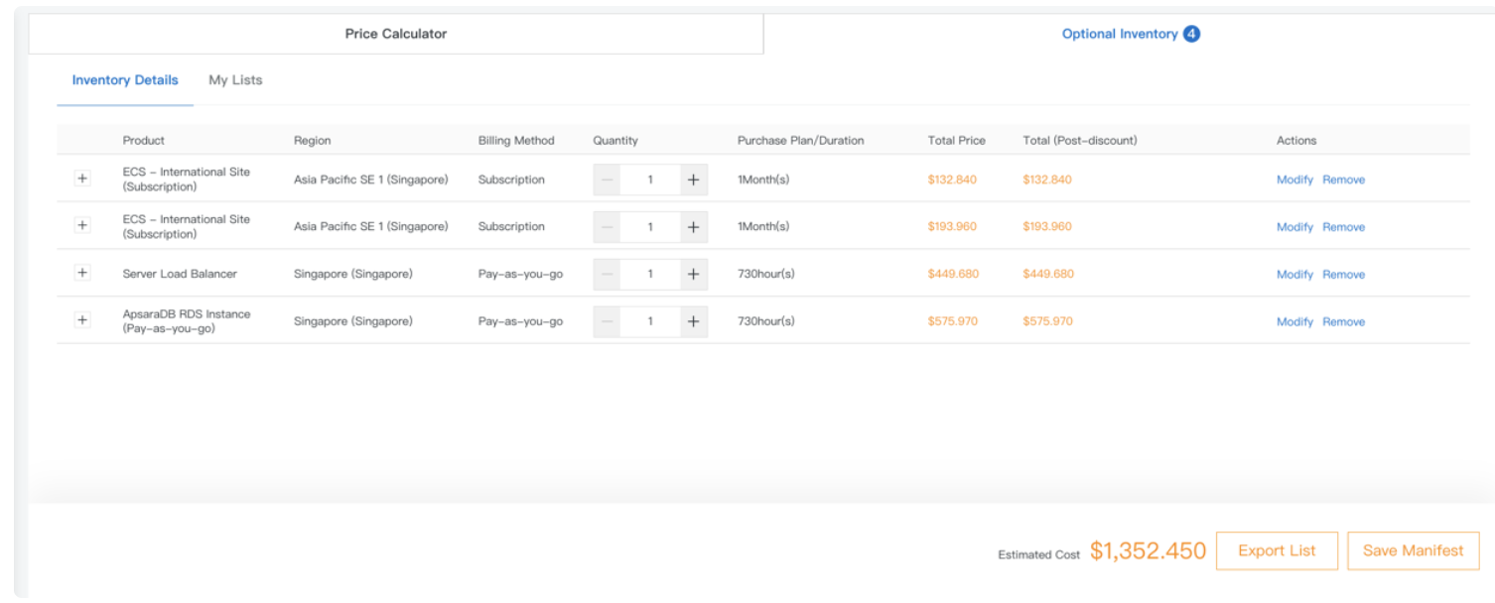1495x603 pixels.
Task: Expand details for the first ECS Subscription row
Action: pos(82,179)
